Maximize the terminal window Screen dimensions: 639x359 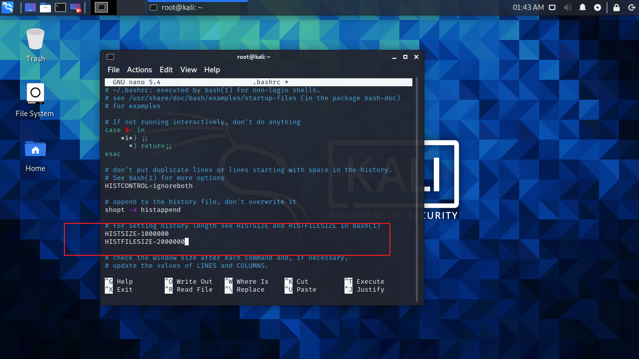(x=405, y=57)
